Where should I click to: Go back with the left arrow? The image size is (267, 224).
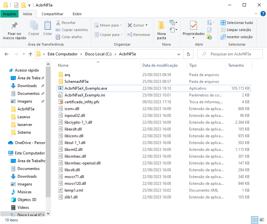(x=6, y=54)
